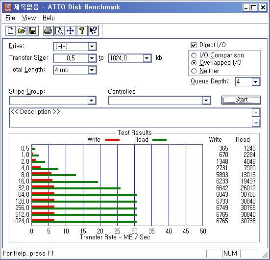Click the Description scroll up arrow
This screenshot has height=260, width=270.
(256, 113)
